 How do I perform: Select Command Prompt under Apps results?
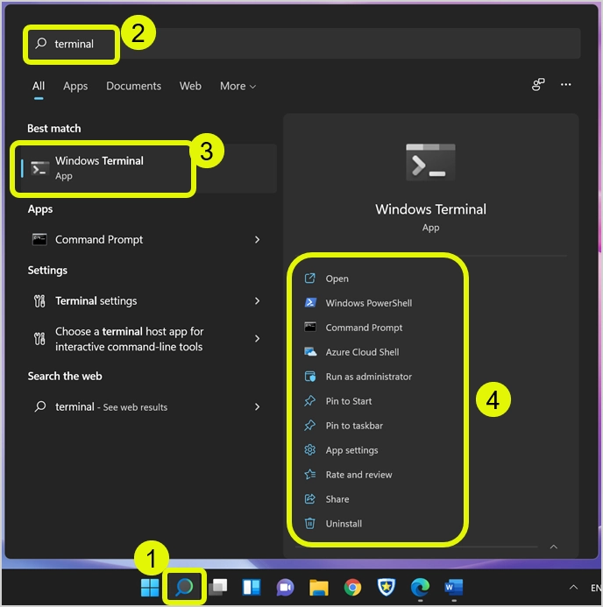(99, 240)
